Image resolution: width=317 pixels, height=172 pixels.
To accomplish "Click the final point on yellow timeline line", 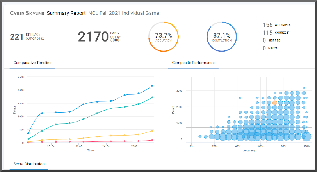I will click(x=152, y=131).
